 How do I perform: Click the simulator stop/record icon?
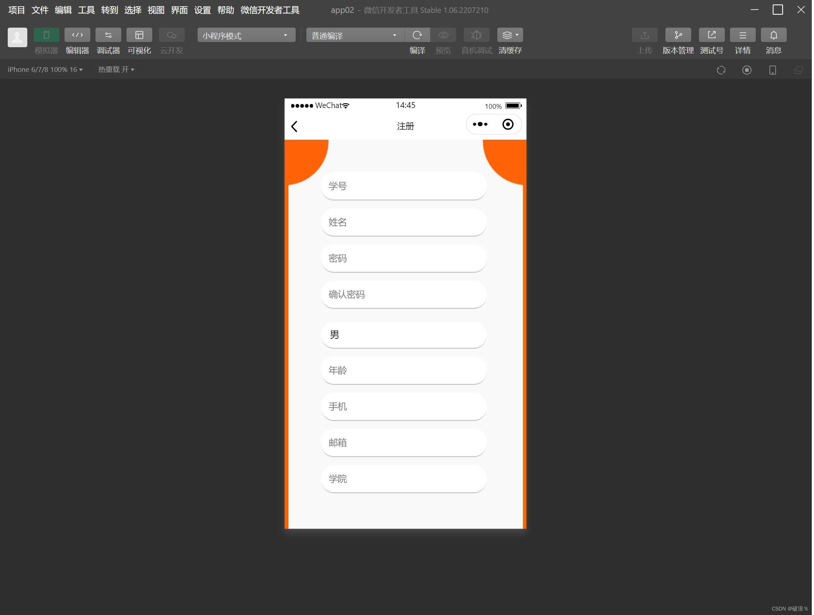[x=747, y=70]
